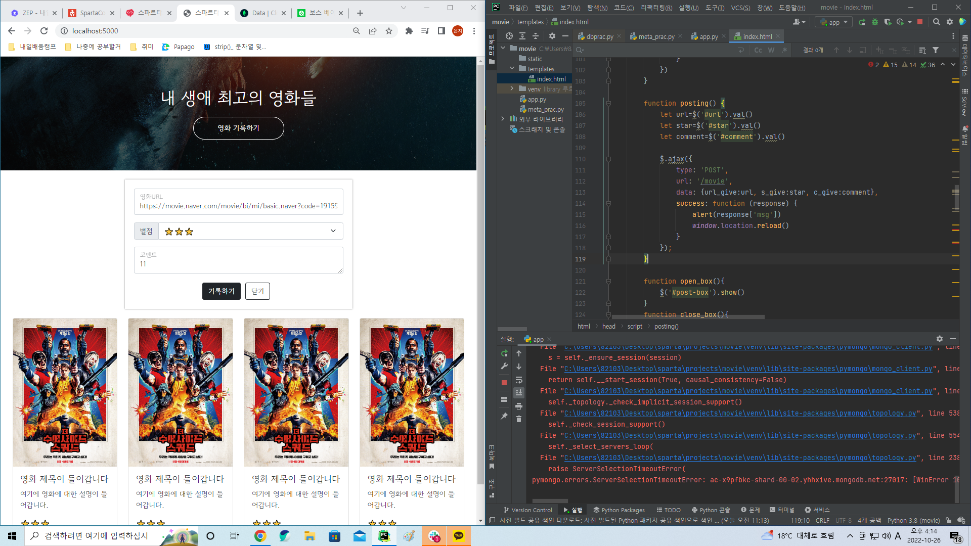Toggle scroll to end in run console
This screenshot has height=546, width=971.
point(519,393)
